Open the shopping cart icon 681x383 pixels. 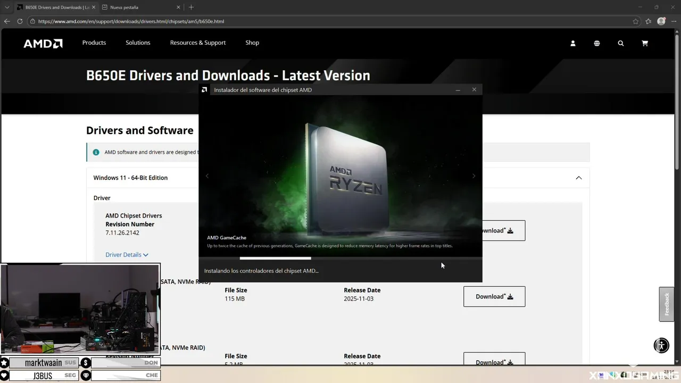click(645, 44)
